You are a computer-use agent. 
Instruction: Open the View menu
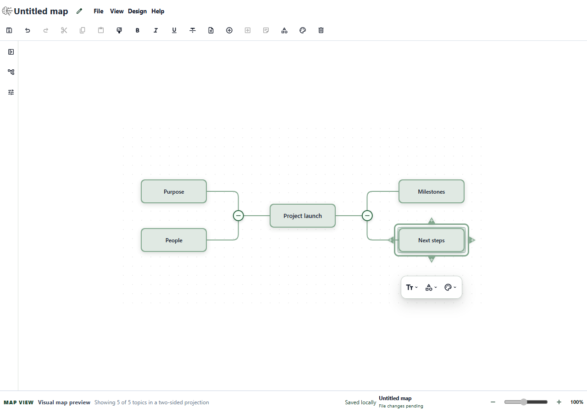click(x=117, y=11)
